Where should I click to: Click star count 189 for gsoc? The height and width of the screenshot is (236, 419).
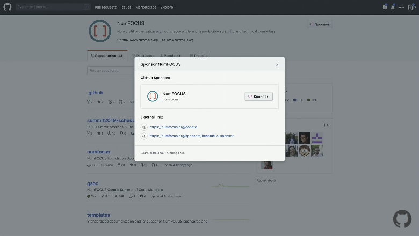pyautogui.click(x=119, y=196)
